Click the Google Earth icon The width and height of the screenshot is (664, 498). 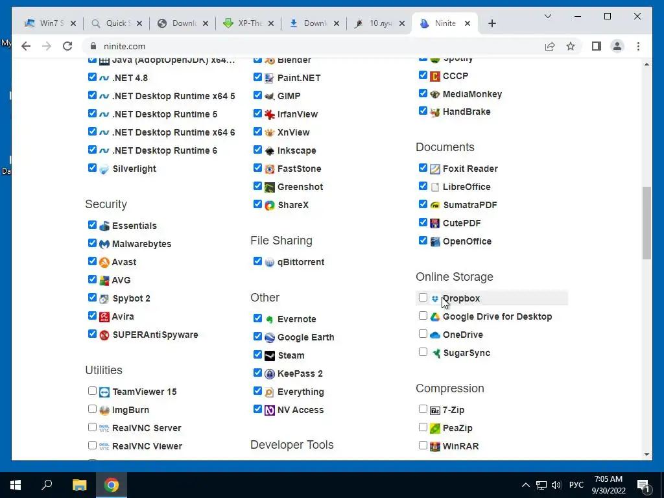click(x=269, y=337)
